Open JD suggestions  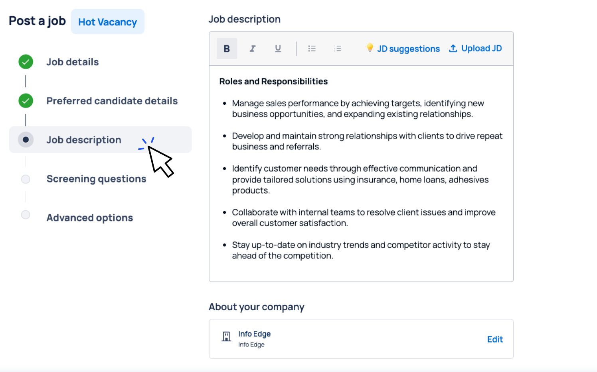point(408,49)
